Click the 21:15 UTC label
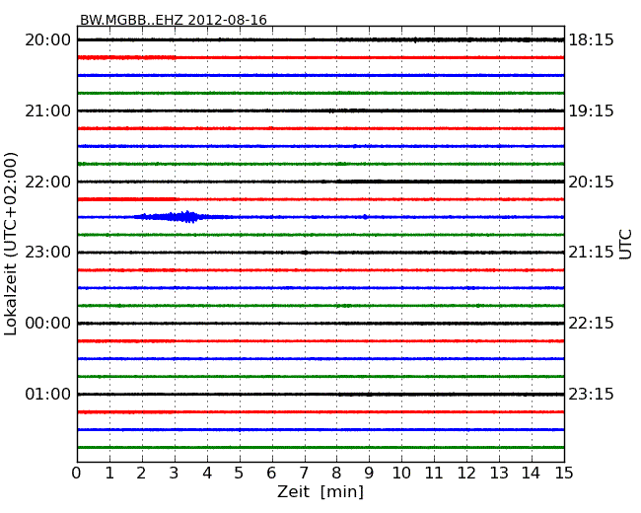 pyautogui.click(x=591, y=252)
